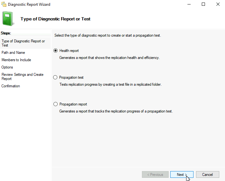Click the Health report description text

109,58
